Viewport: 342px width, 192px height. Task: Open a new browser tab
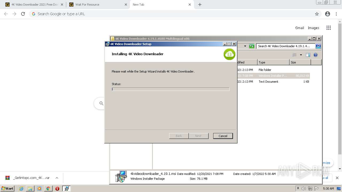coord(200,5)
